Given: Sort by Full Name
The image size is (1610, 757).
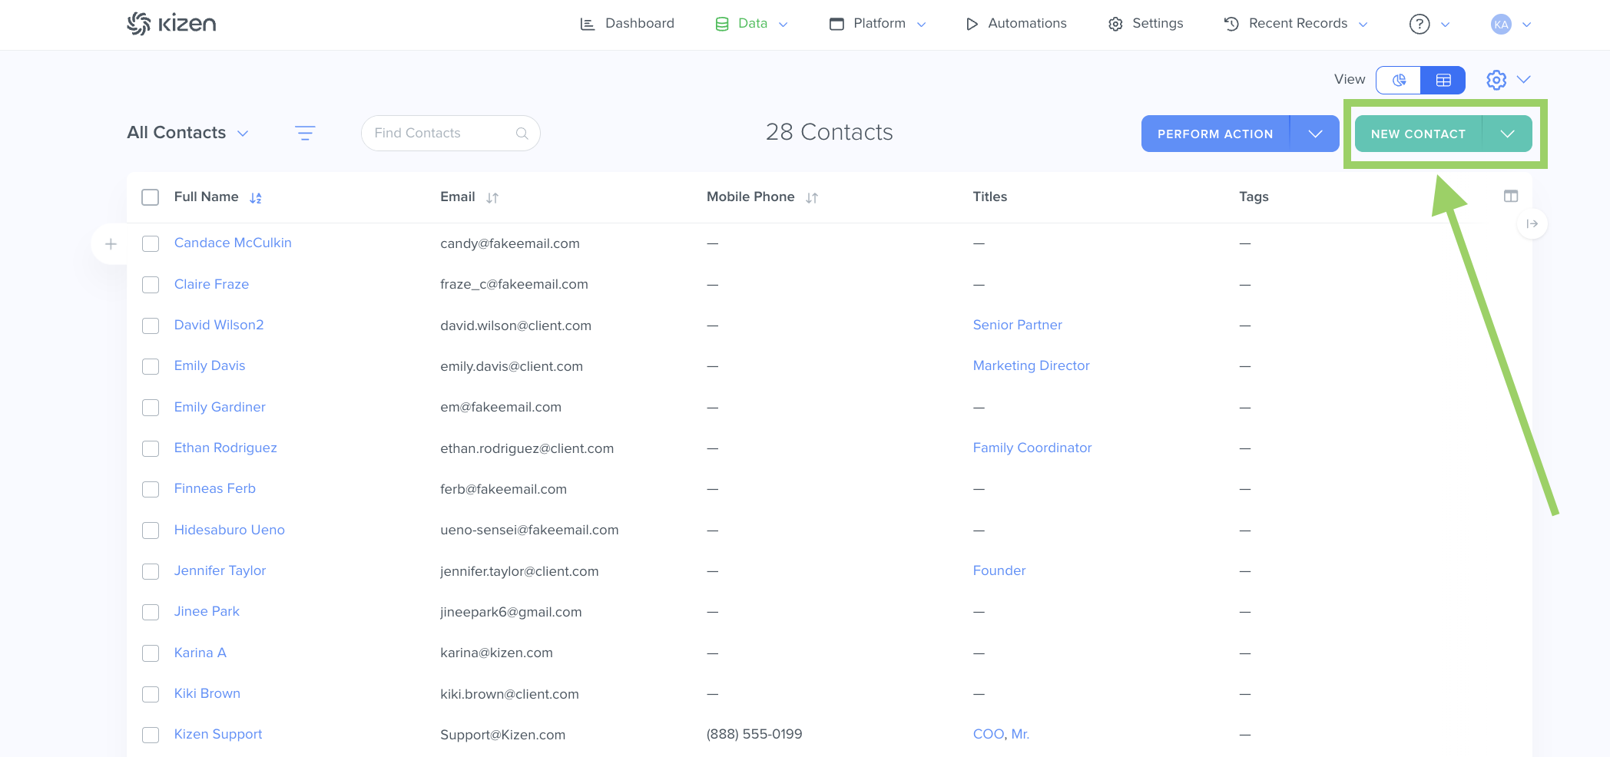Looking at the screenshot, I should (256, 198).
